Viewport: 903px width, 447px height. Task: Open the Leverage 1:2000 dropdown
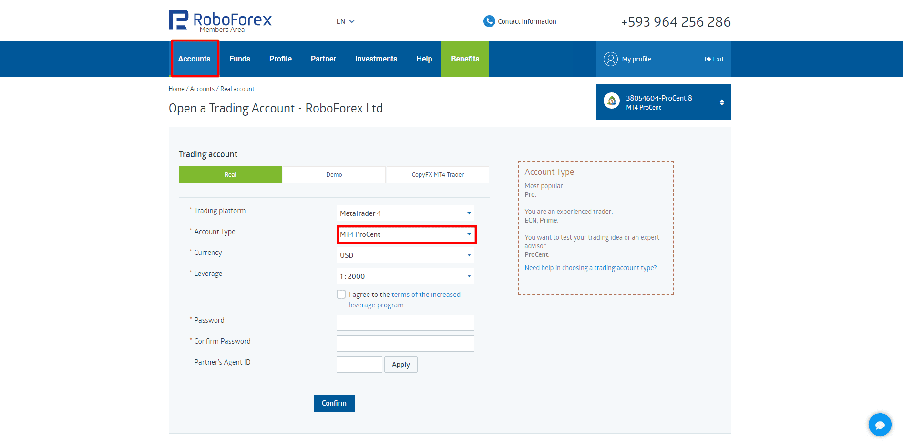point(405,276)
